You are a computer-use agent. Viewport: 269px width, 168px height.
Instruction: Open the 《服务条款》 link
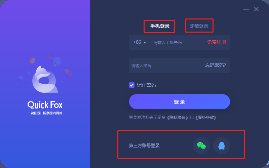[206, 118]
